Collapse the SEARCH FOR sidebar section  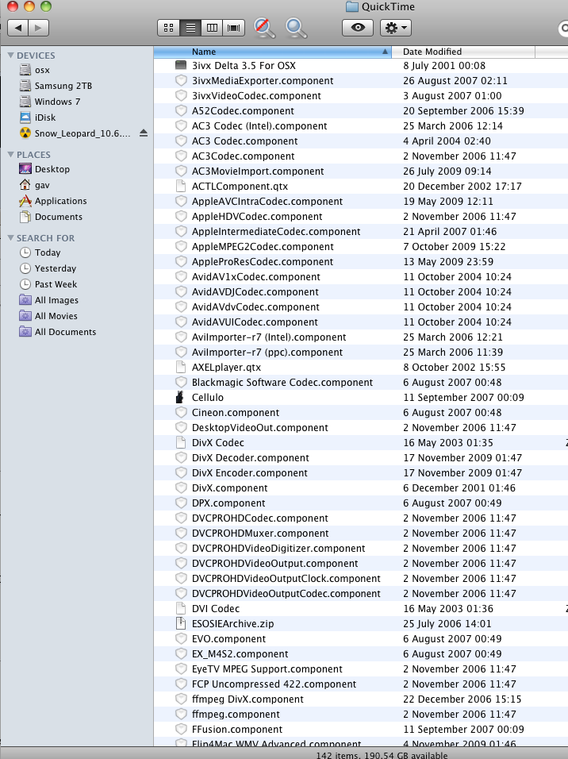[x=10, y=237]
